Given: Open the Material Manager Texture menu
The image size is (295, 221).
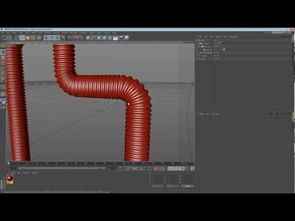Looking at the screenshot, I should click(34, 173).
